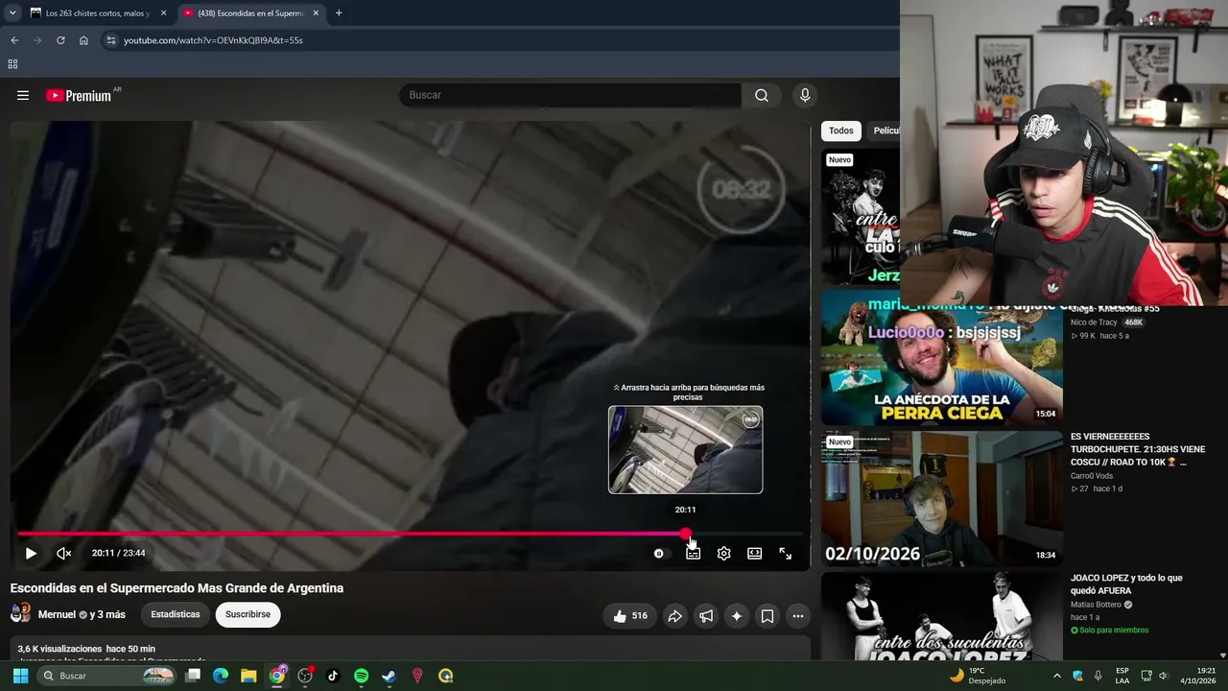1228x691 pixels.
Task: Open La Anécdota de la Perra Ciega thumbnail
Action: tap(941, 358)
